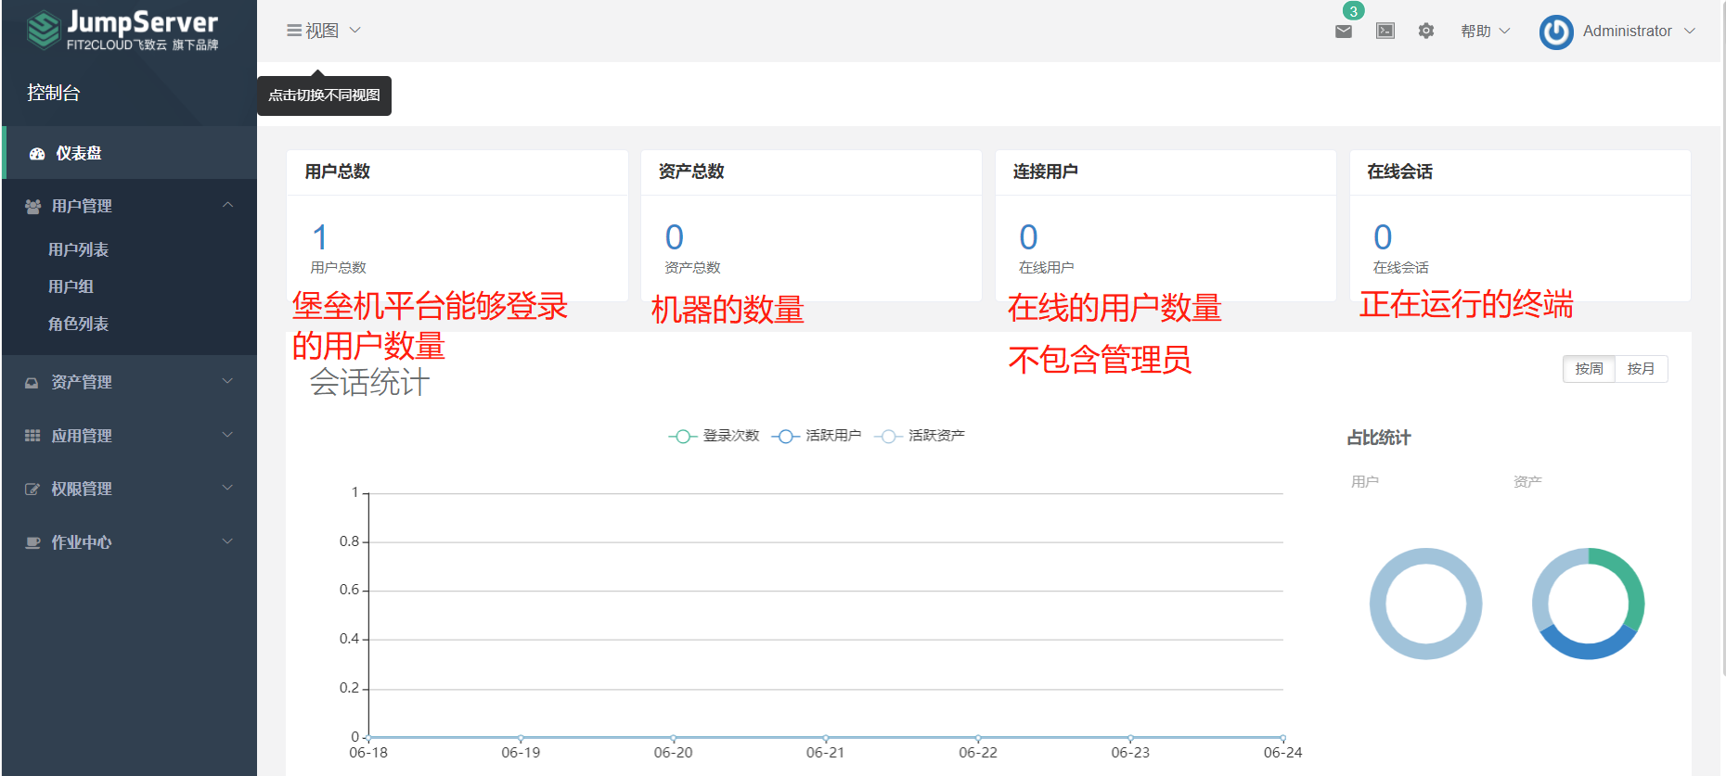Expand the 资产管理 menu chevron
Screen dimensions: 1726x776
coord(227,382)
